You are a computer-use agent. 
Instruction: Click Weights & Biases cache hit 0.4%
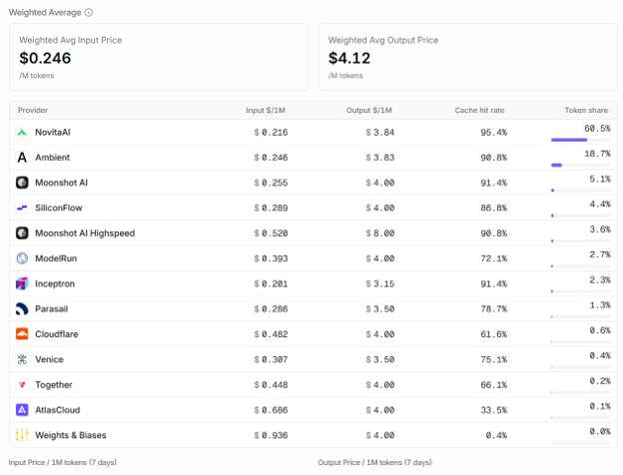point(496,435)
